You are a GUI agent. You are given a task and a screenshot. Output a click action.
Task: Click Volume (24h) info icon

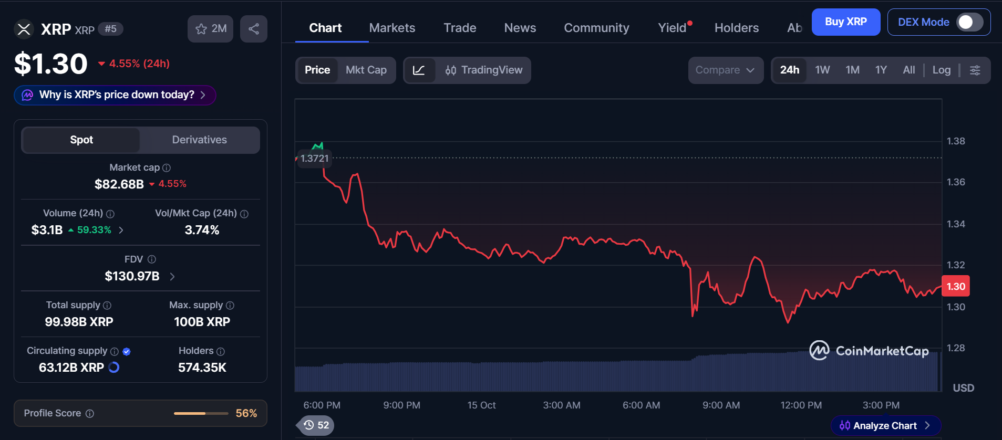(x=110, y=214)
